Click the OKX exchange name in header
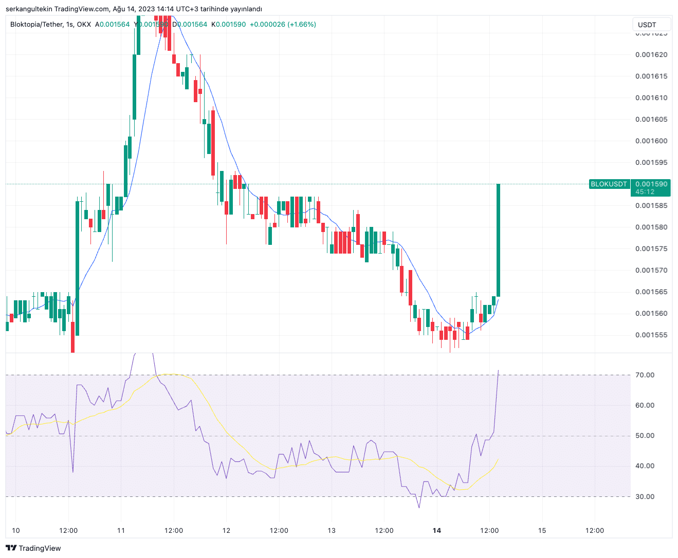 click(x=84, y=24)
